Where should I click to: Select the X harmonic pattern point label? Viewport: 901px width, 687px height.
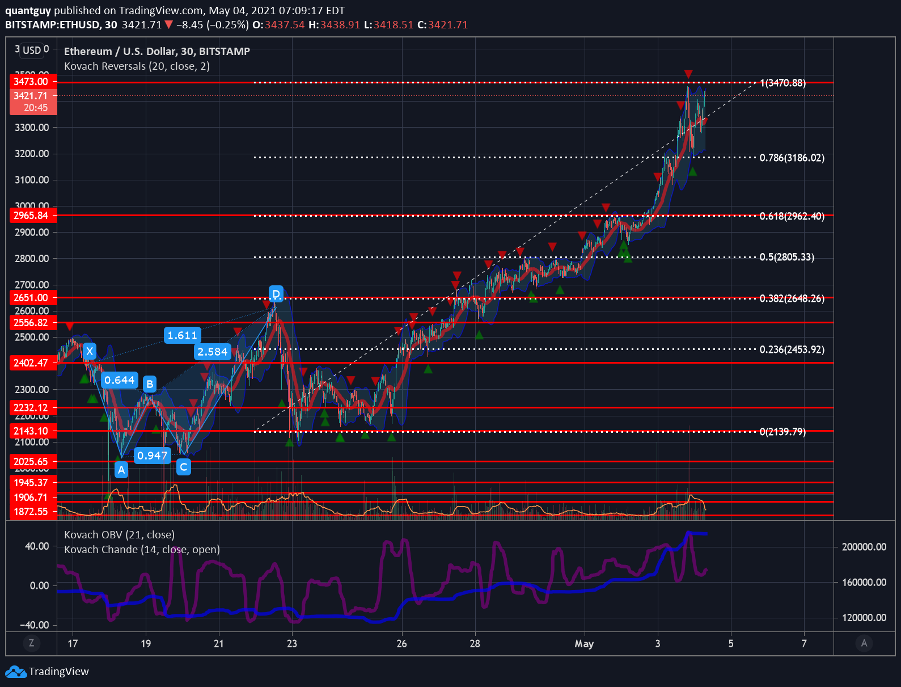coord(89,351)
